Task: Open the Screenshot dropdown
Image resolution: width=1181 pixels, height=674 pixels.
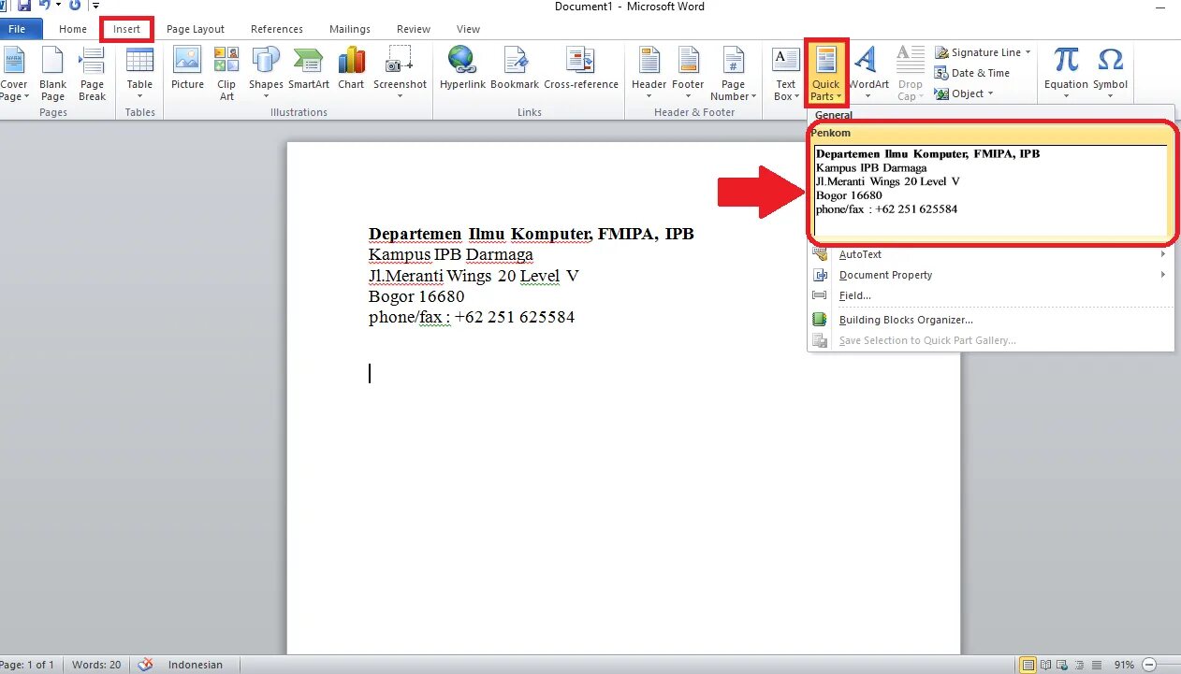Action: coord(400,73)
